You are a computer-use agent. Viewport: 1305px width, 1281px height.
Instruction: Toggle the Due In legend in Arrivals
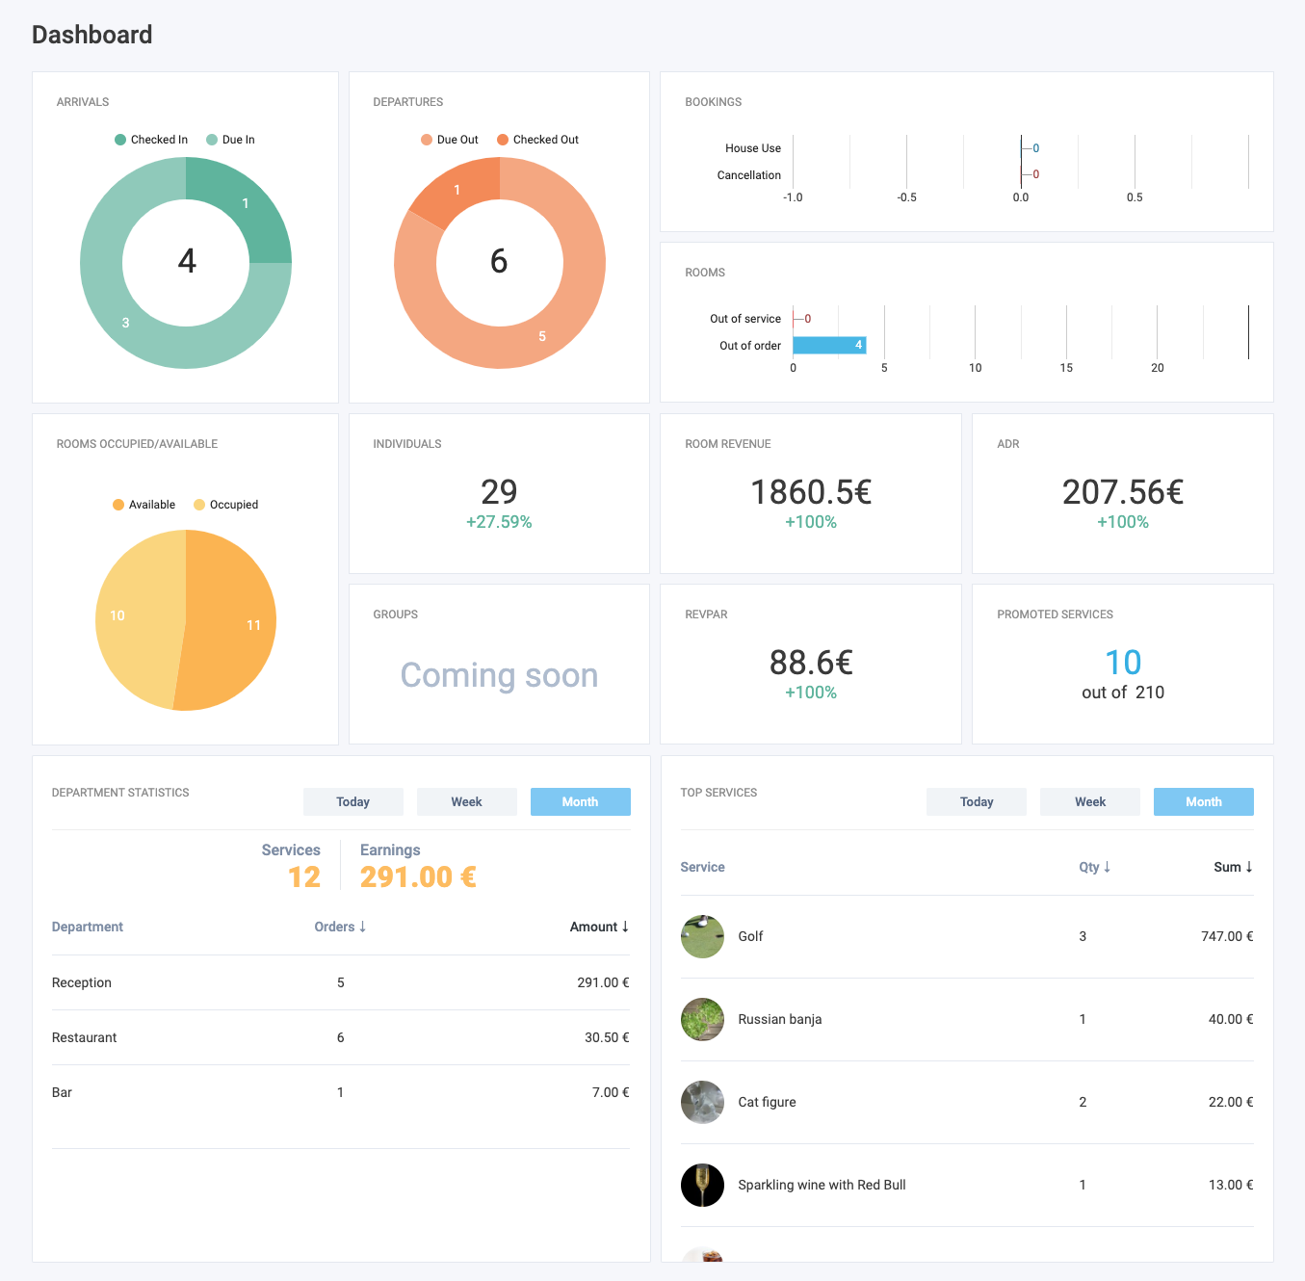point(231,140)
